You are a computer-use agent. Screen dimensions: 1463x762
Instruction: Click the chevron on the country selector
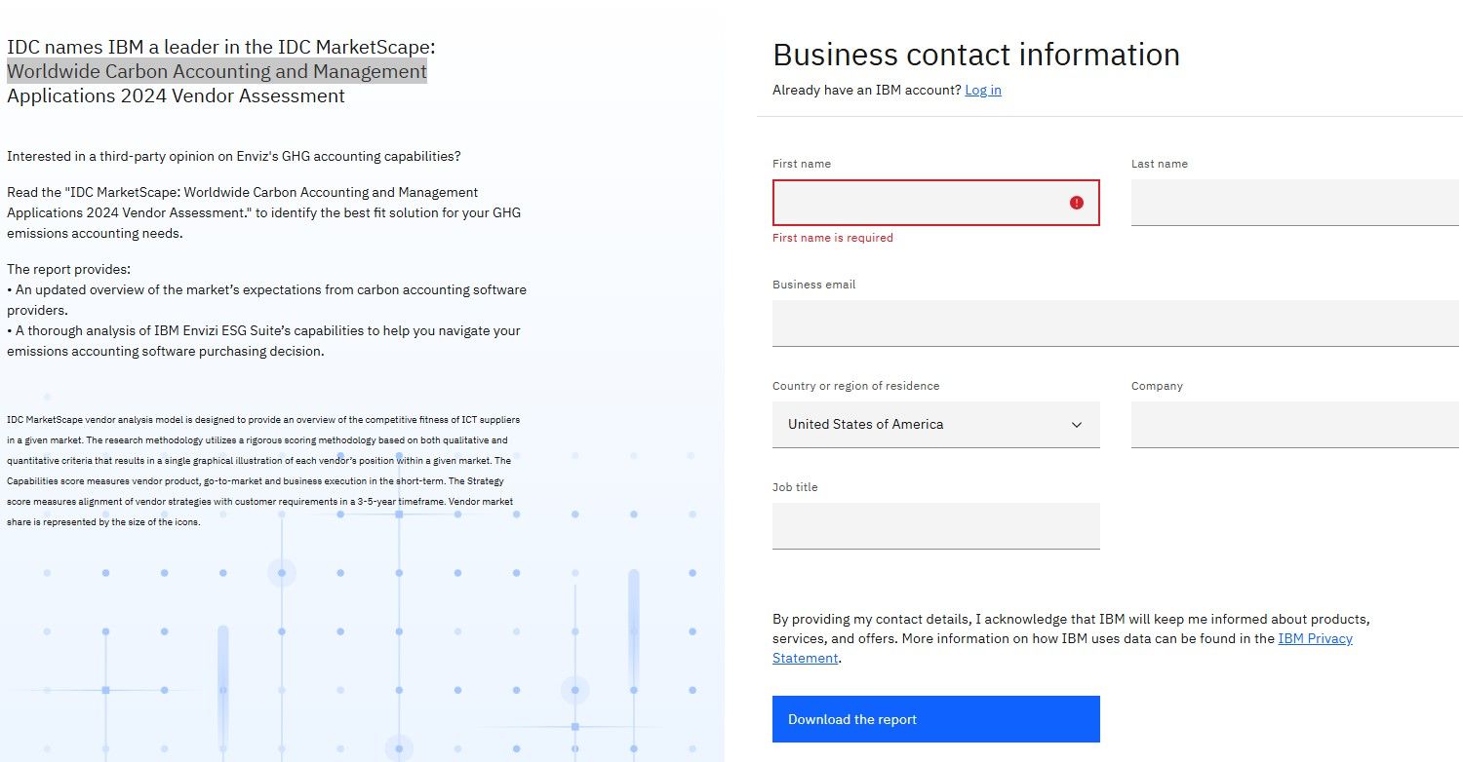coord(1076,425)
